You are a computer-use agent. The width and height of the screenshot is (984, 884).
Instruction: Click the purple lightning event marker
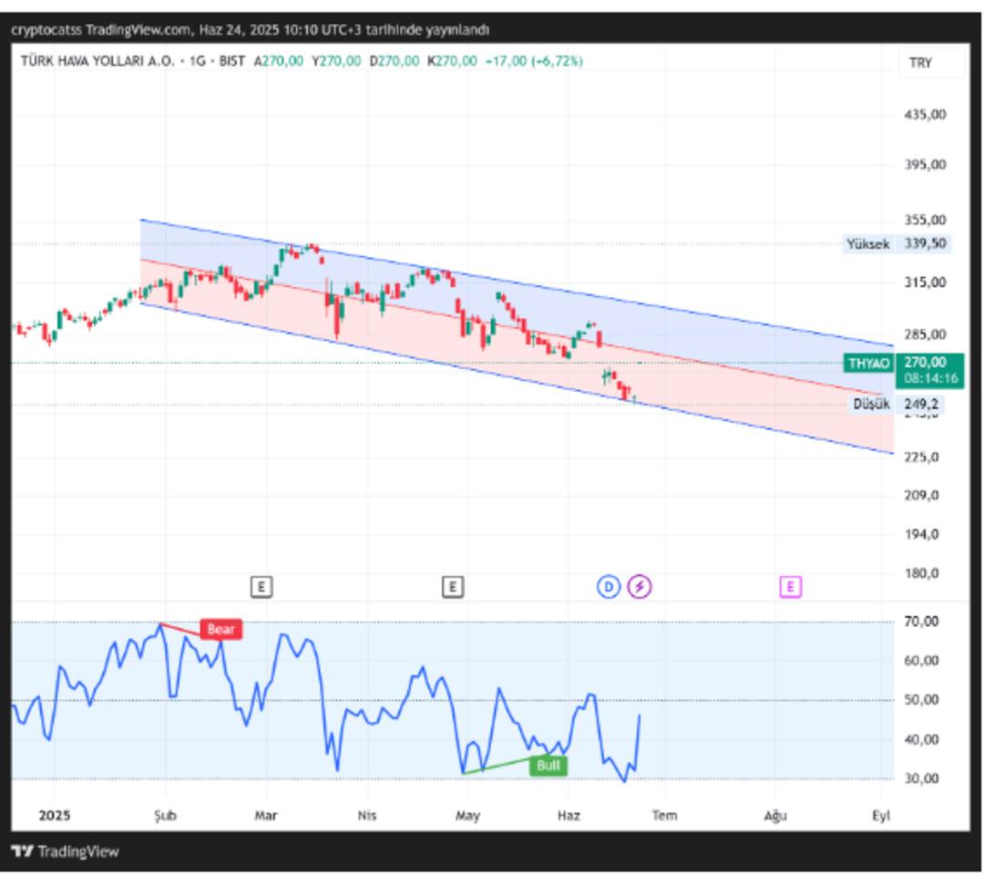tap(640, 587)
